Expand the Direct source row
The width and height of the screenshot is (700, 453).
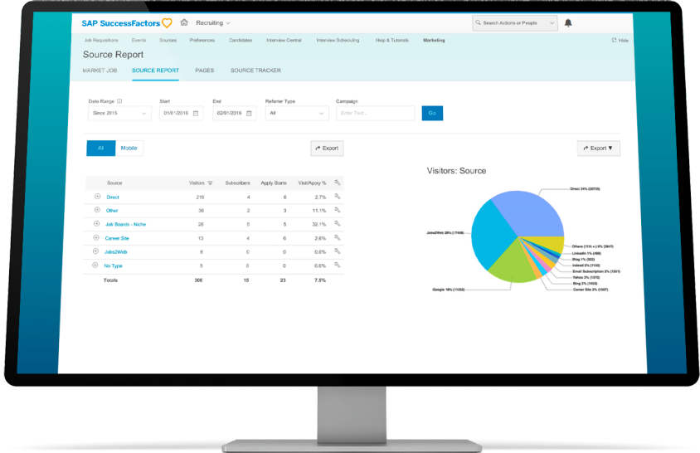(96, 197)
